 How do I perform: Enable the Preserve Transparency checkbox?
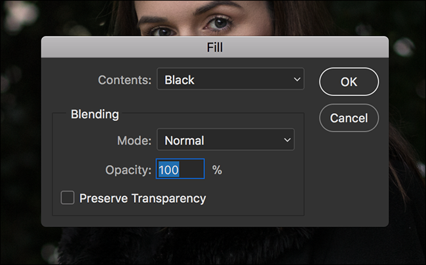[x=68, y=198]
